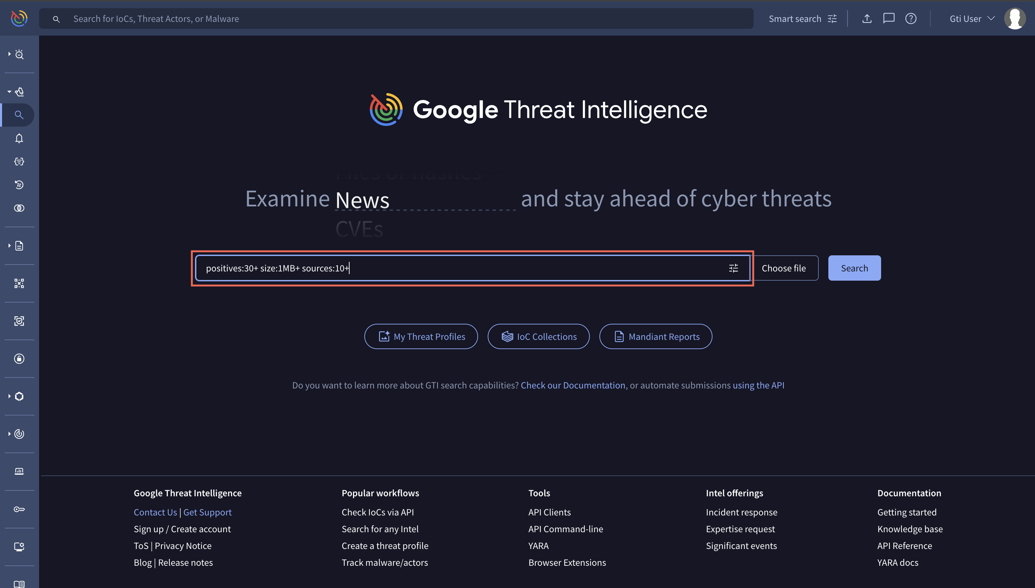Expand the Popular workflows section
This screenshot has width=1035, height=588.
pos(380,493)
